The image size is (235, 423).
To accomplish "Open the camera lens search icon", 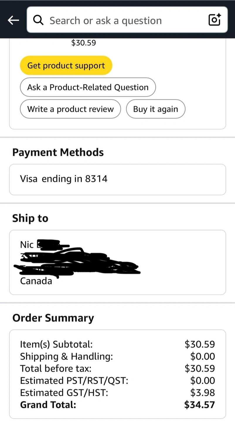I will point(214,20).
